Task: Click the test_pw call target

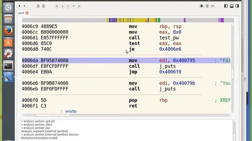Action: coord(169,38)
